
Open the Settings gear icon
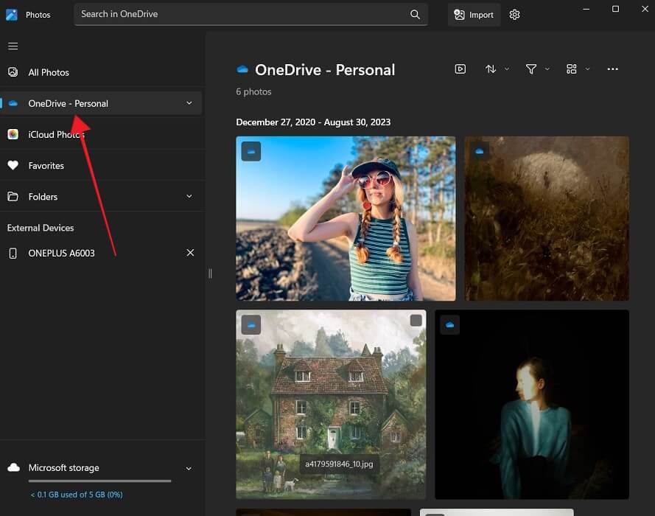coord(514,15)
